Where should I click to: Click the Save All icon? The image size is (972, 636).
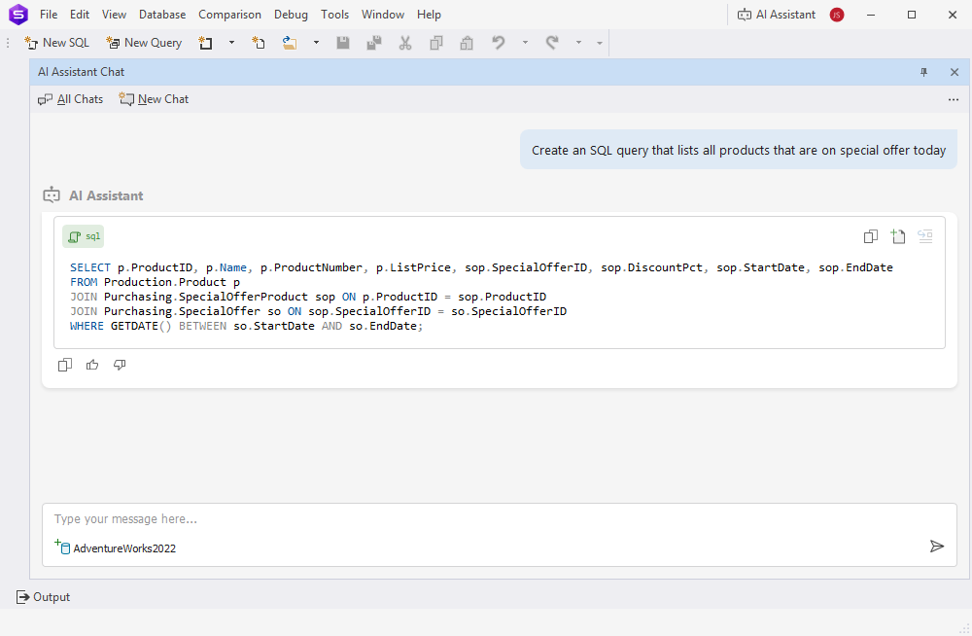click(x=374, y=43)
